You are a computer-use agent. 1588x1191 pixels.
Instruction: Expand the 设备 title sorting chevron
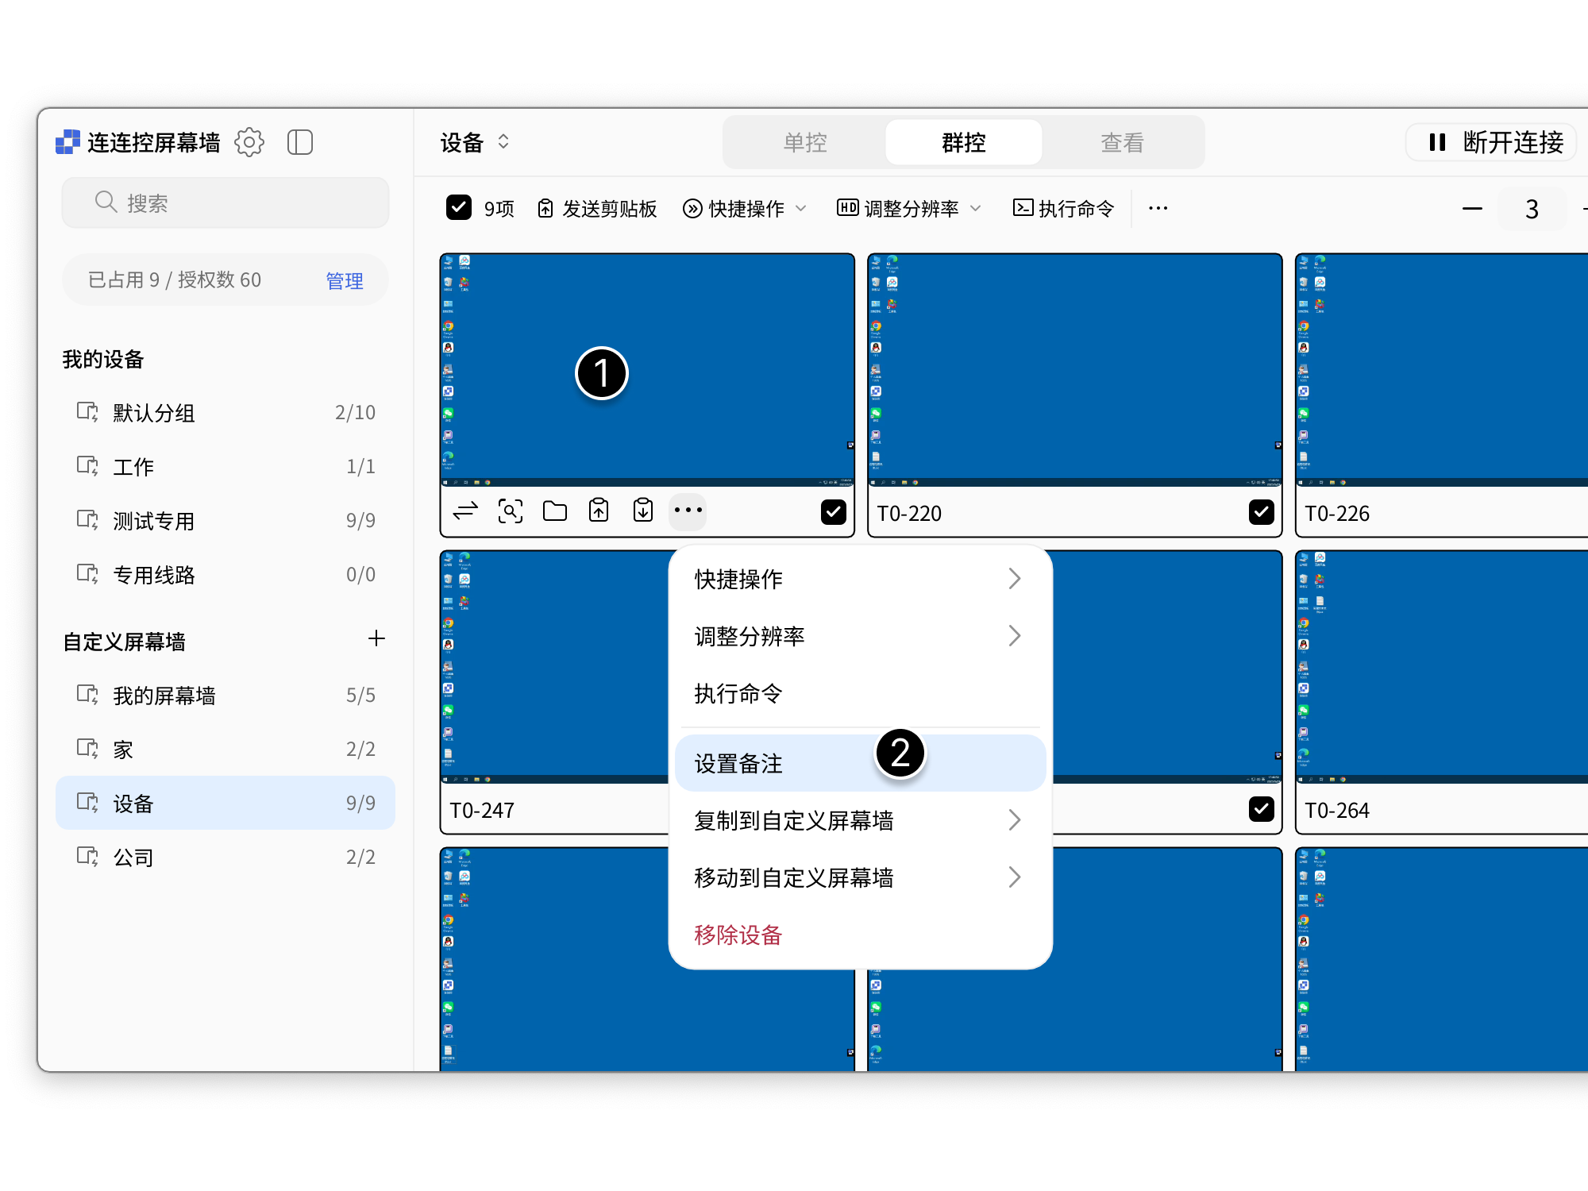(x=503, y=142)
